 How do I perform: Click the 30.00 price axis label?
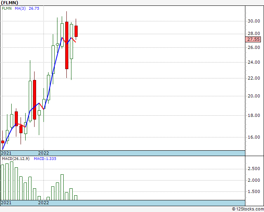[x=254, y=21]
